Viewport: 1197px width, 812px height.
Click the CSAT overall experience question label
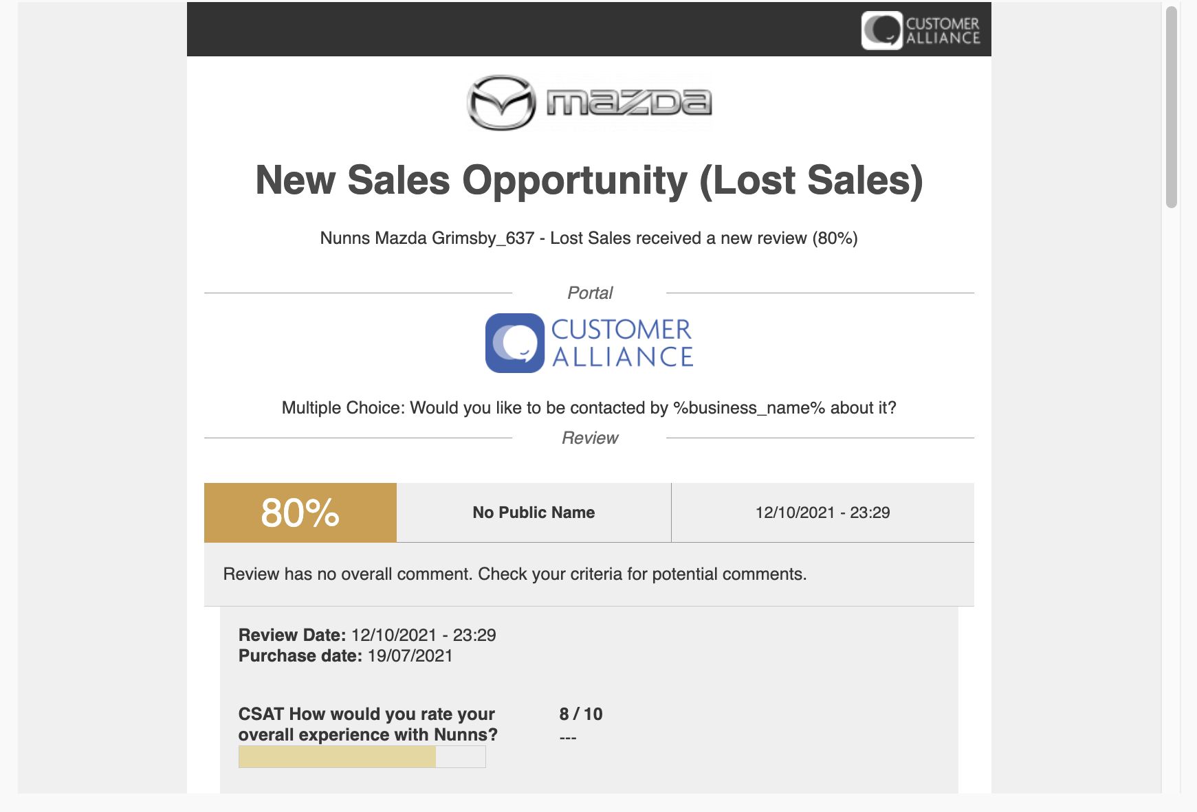368,724
